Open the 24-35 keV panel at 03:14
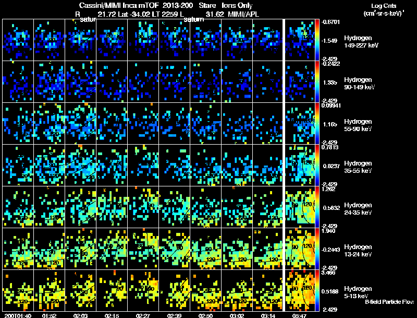The height and width of the screenshot is (318, 417). (268, 207)
